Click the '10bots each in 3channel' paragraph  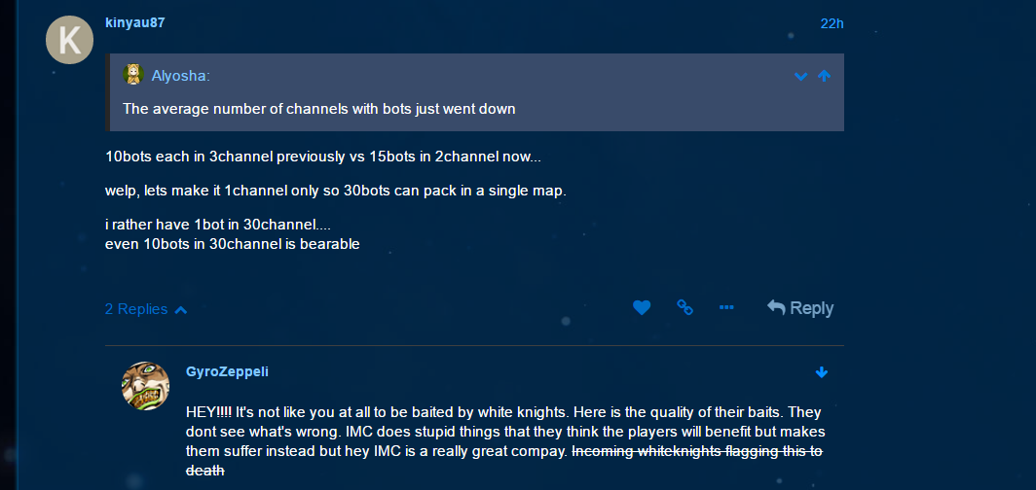[322, 156]
